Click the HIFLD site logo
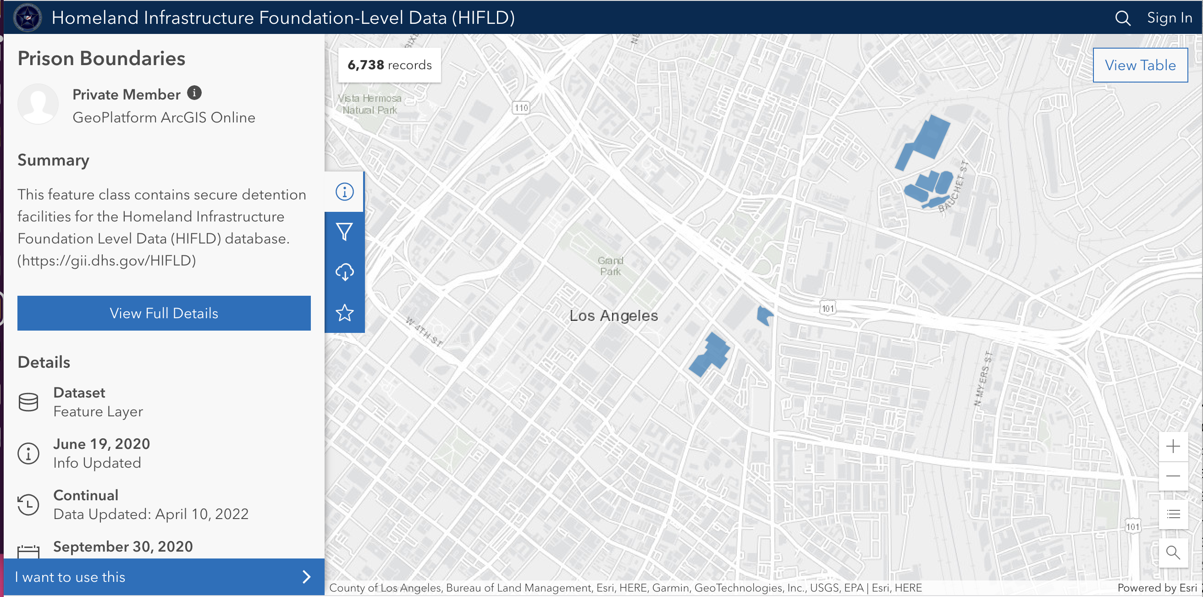This screenshot has width=1203, height=597. coord(27,18)
